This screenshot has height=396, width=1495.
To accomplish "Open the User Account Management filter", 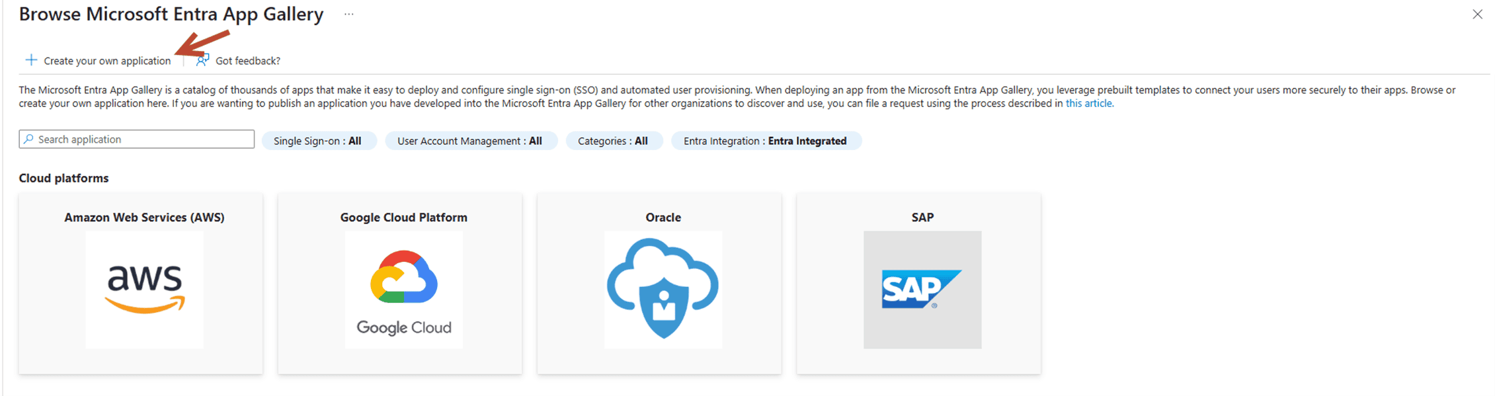I will (471, 141).
